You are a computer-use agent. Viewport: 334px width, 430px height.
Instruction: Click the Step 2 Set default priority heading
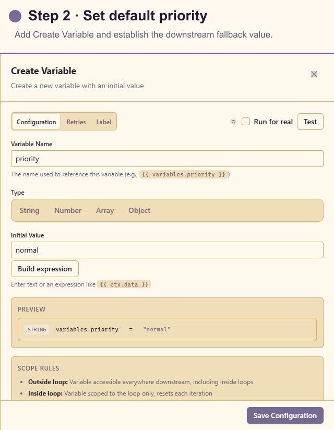[x=117, y=16]
